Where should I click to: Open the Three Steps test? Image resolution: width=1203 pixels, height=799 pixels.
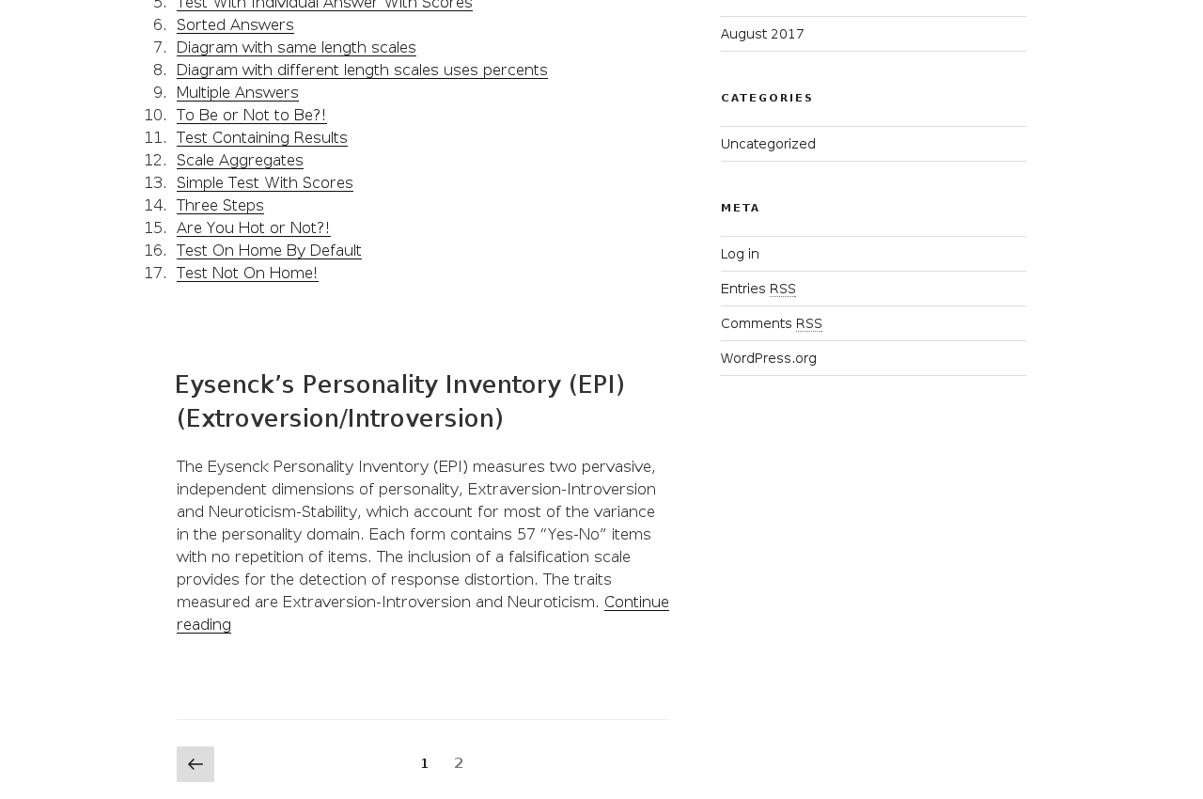point(220,205)
